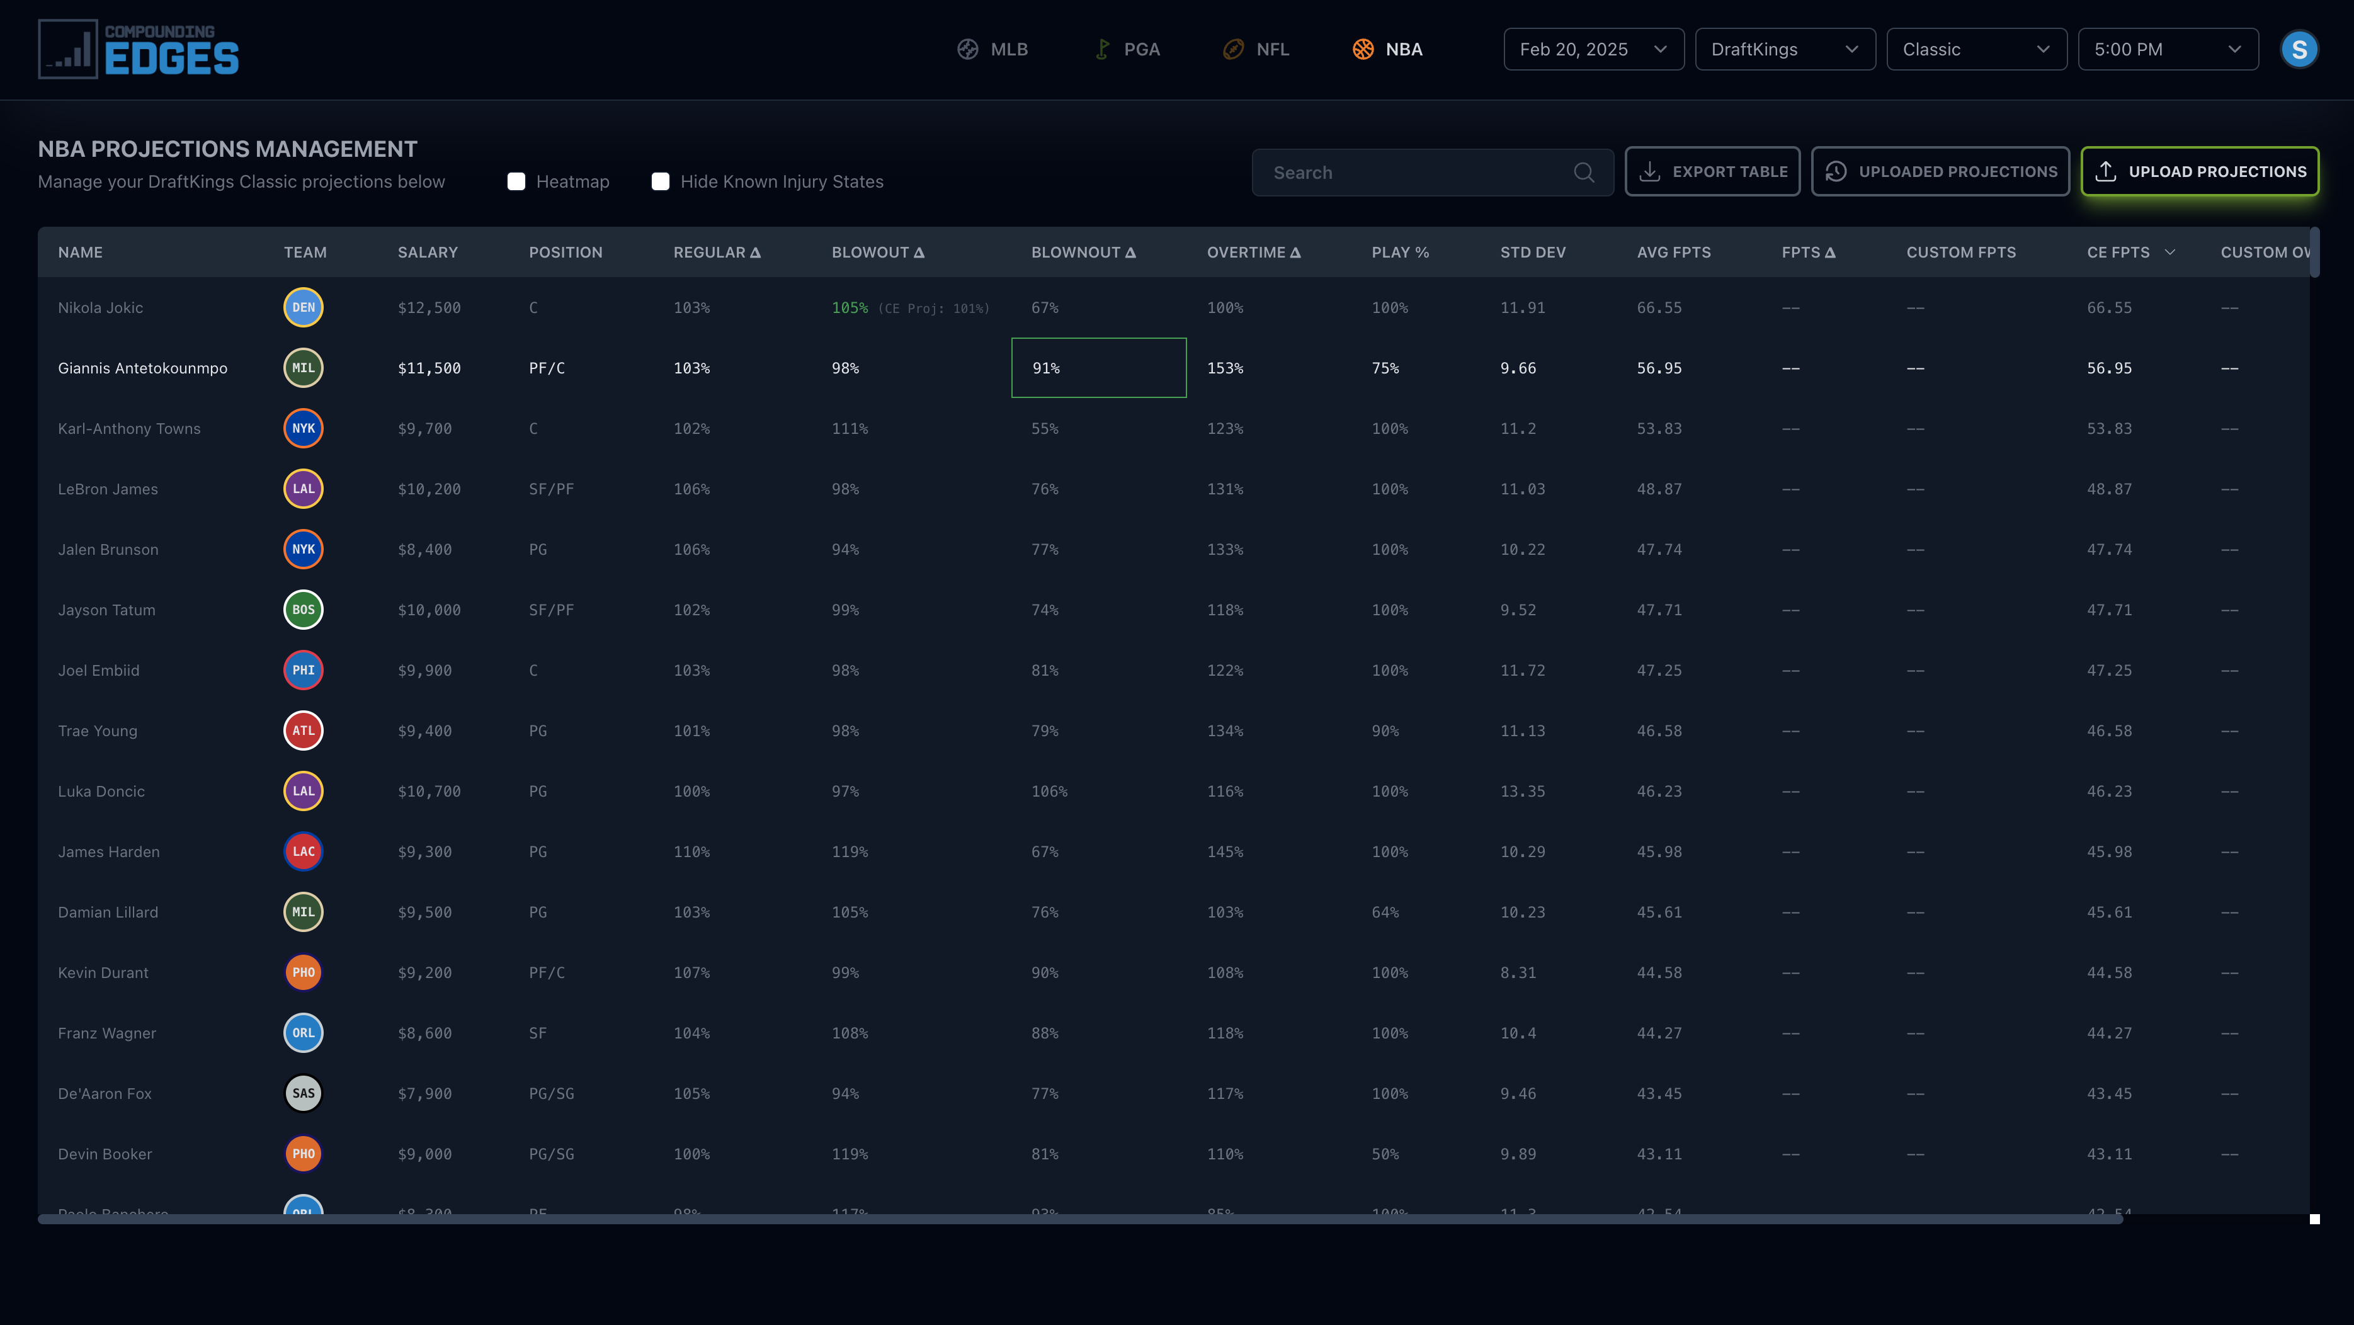The image size is (2354, 1325).
Task: Click the Export Table button
Action: coord(1712,172)
